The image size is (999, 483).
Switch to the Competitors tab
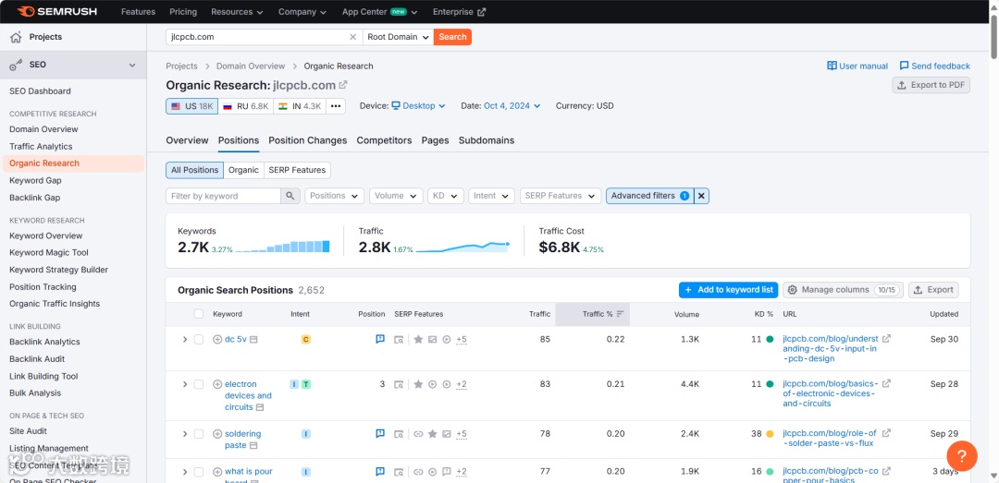(384, 140)
